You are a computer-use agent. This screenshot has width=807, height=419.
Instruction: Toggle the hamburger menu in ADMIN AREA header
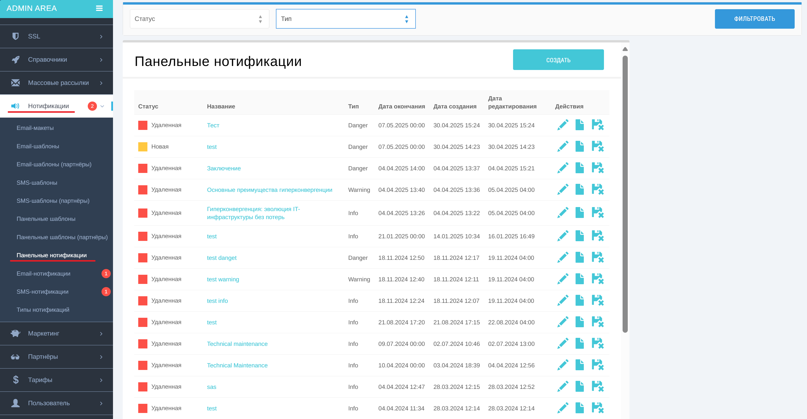[99, 9]
